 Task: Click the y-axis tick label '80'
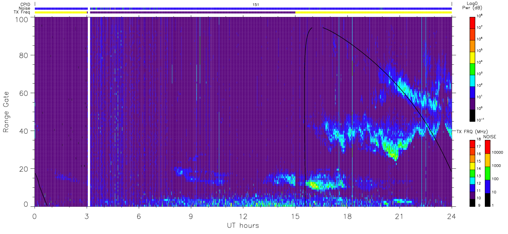click(x=24, y=55)
